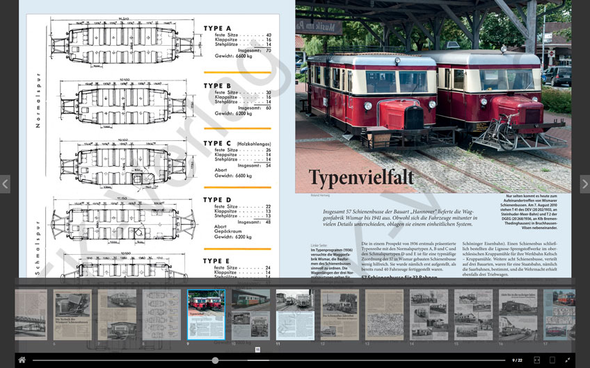Screen dimensions: 590x368
Task: Click the 'TYPE B' heading
Action: pos(217,85)
